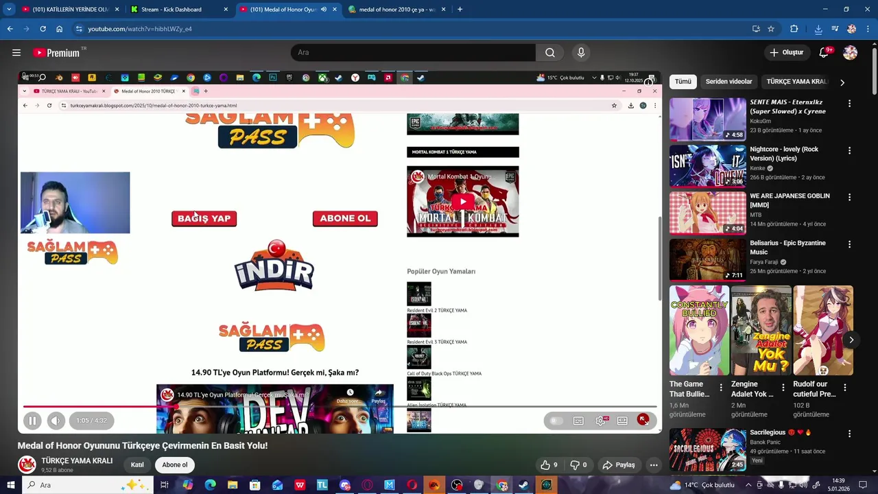
Task: Open more actions ellipsis under the video
Action: 654,465
